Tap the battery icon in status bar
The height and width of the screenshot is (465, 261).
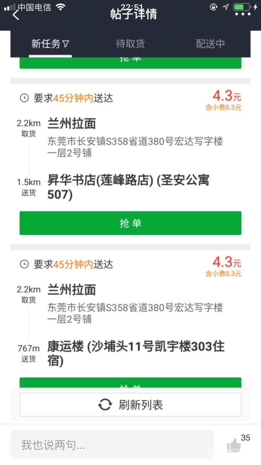[241, 7]
